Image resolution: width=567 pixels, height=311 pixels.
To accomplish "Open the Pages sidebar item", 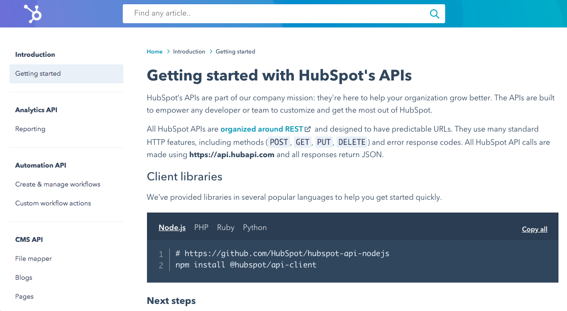I will (24, 296).
